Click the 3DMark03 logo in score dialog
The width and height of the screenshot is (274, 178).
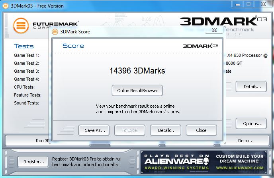point(200,46)
